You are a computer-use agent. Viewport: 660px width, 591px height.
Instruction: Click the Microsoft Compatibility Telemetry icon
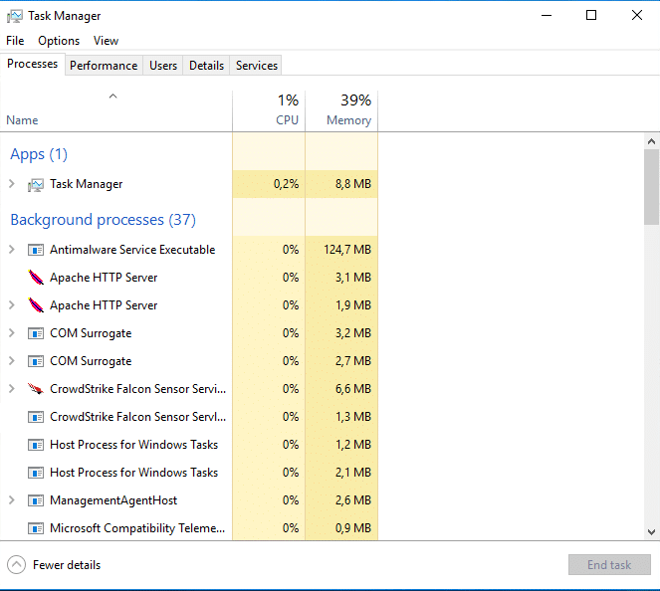(36, 528)
